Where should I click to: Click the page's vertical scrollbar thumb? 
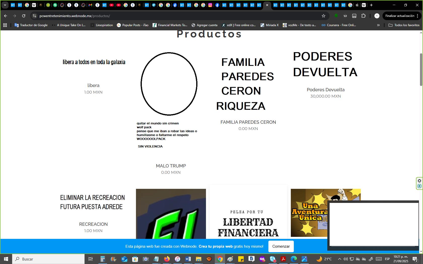421,70
